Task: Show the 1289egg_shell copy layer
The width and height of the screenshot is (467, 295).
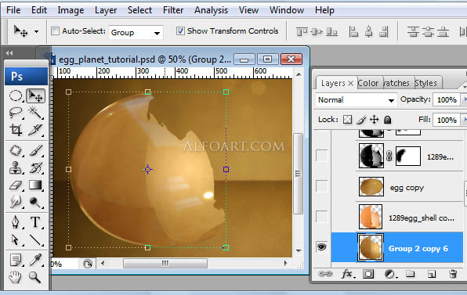Action: click(x=322, y=217)
